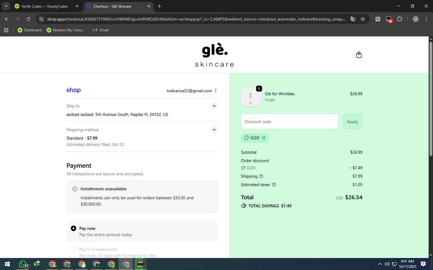
Task: Reload the checkout page
Action: click(28, 19)
